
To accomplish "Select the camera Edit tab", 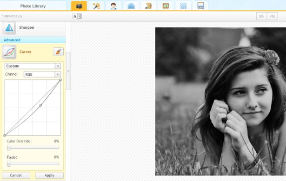I will 79,6.
